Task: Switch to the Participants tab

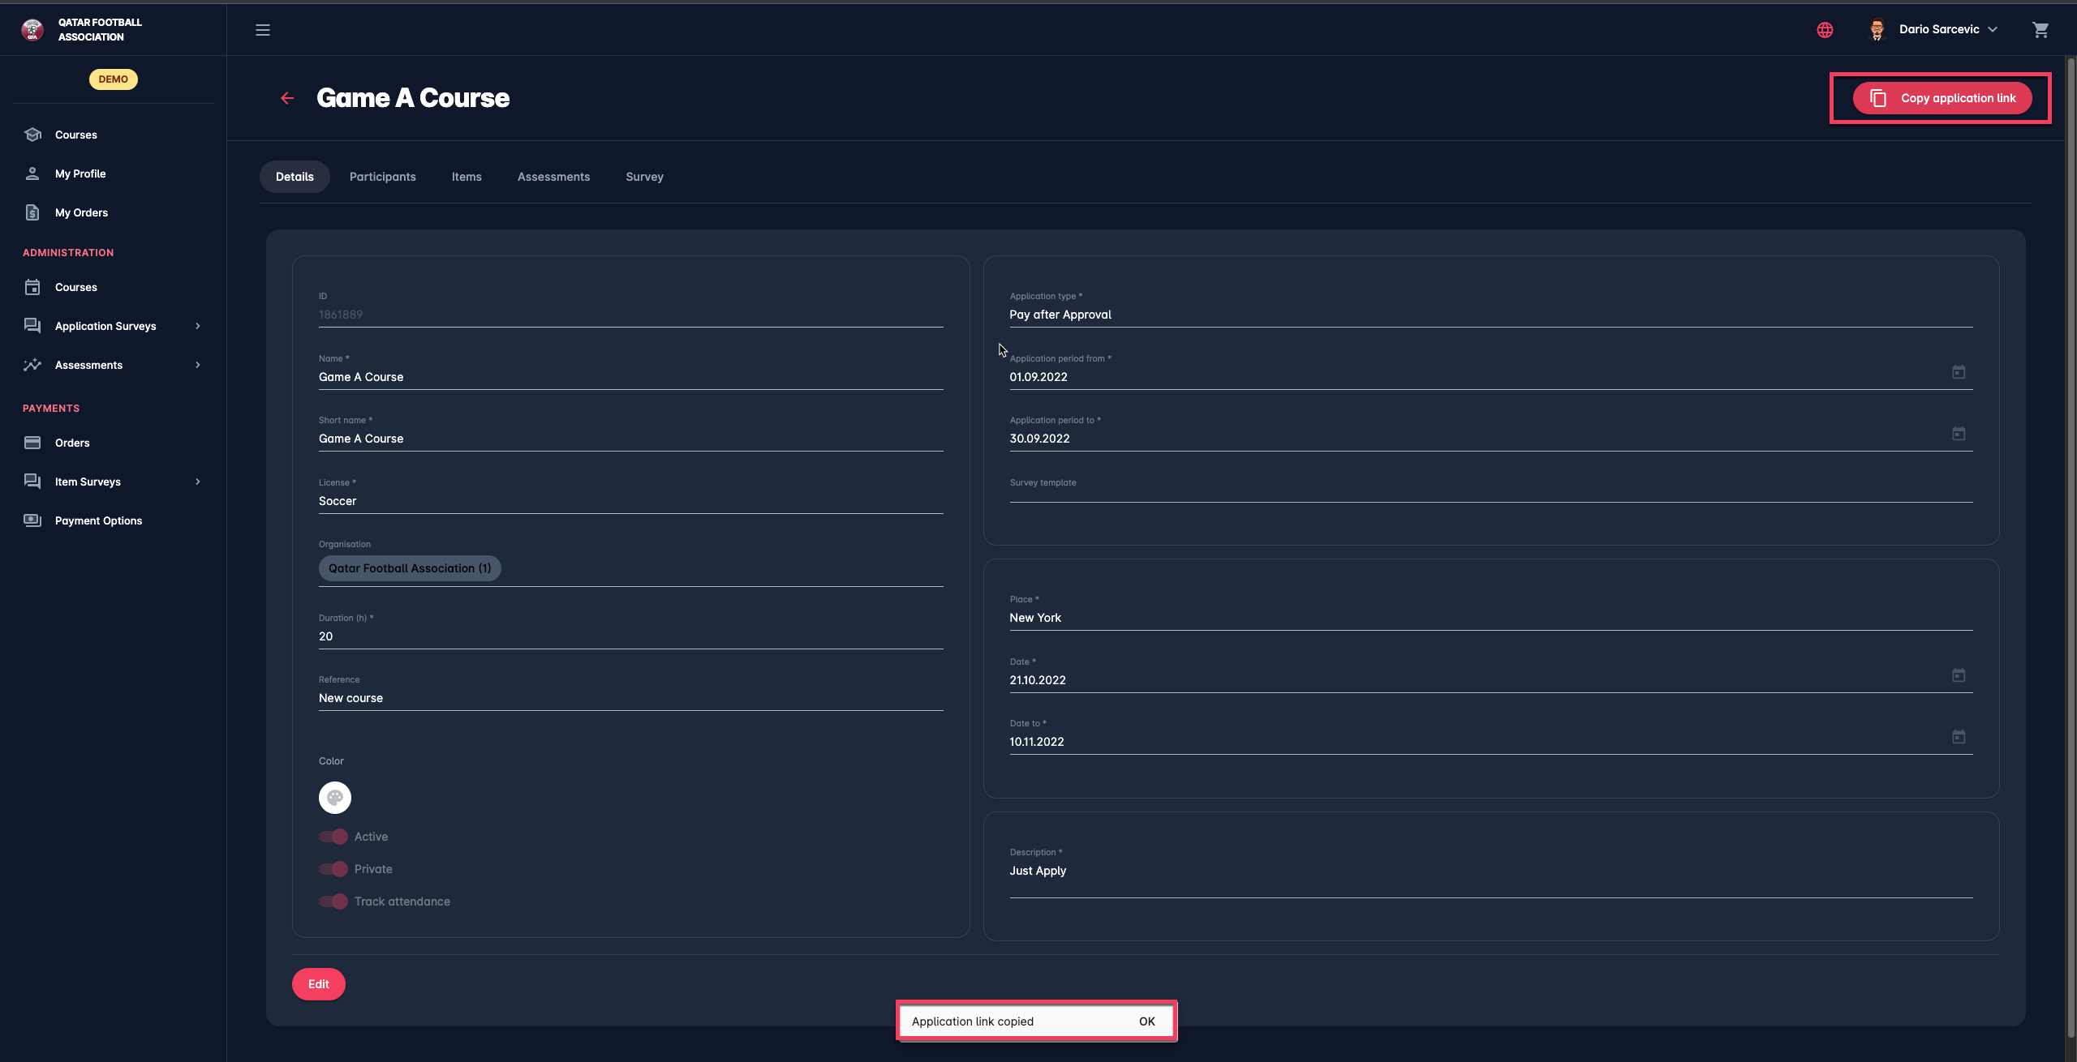Action: tap(382, 177)
